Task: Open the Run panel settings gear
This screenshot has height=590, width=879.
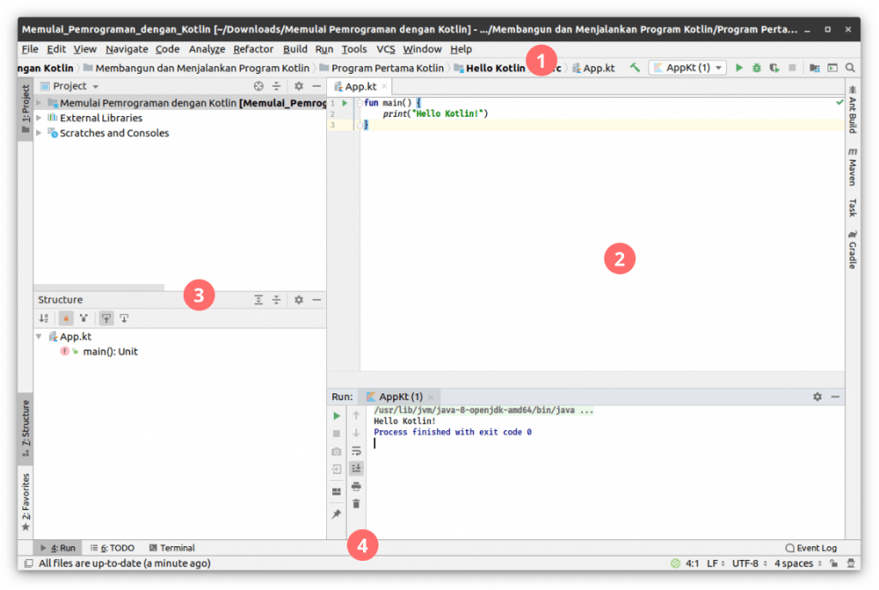Action: pyautogui.click(x=817, y=396)
